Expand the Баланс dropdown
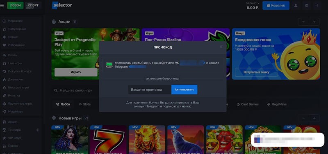The image size is (328, 154). coord(253,3)
